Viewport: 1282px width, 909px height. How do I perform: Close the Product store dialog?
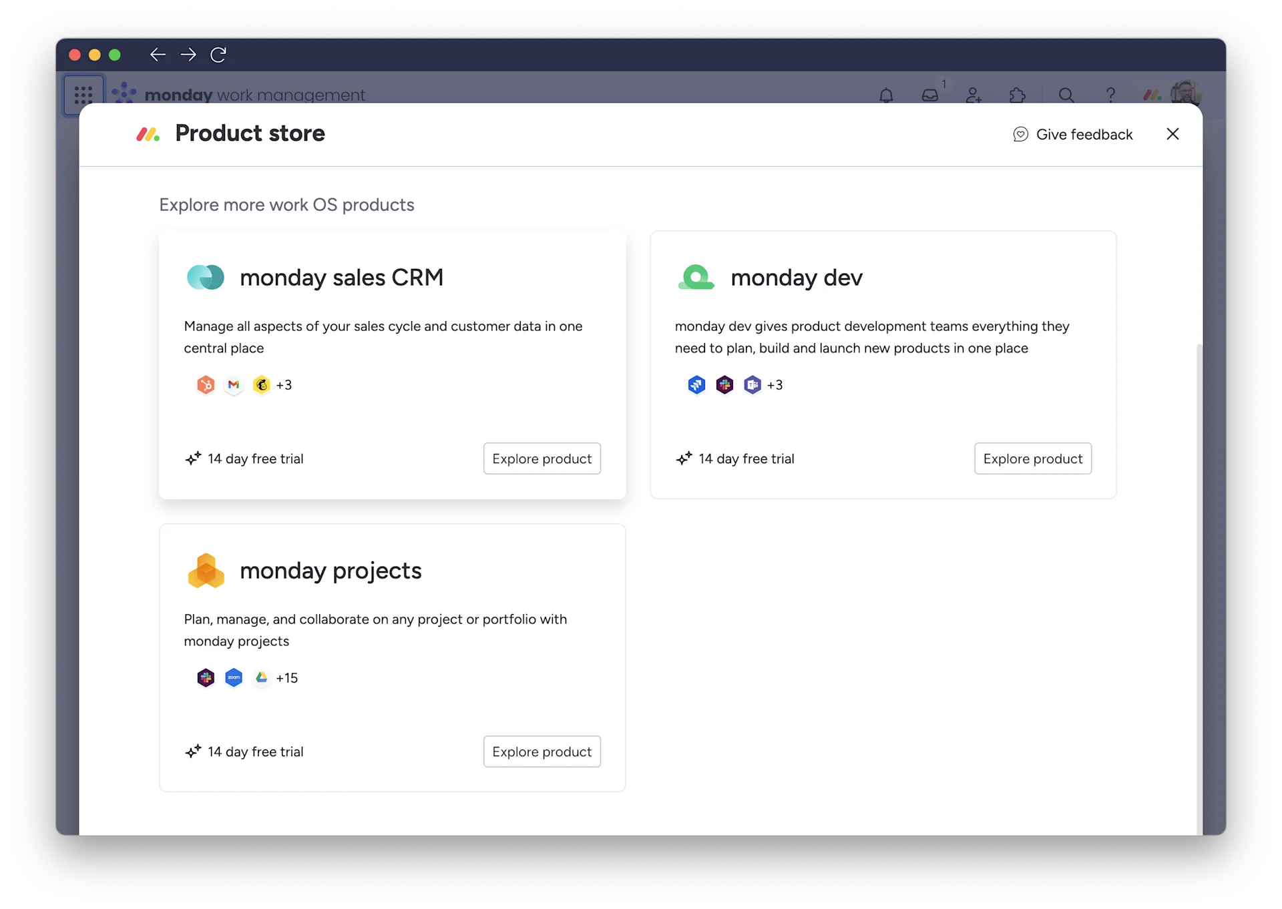click(x=1172, y=134)
